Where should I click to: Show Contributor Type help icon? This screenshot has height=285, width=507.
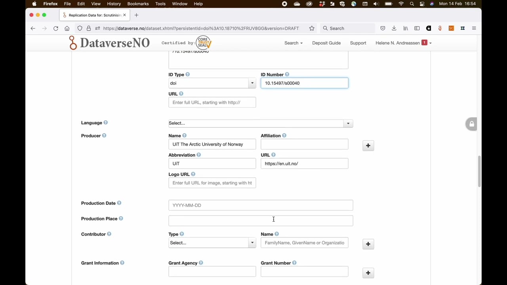182,234
